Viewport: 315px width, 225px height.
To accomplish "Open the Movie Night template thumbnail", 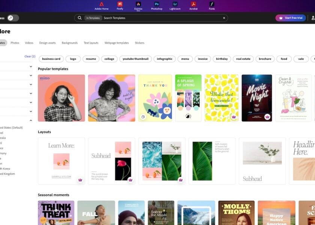I will pyautogui.click(x=256, y=98).
